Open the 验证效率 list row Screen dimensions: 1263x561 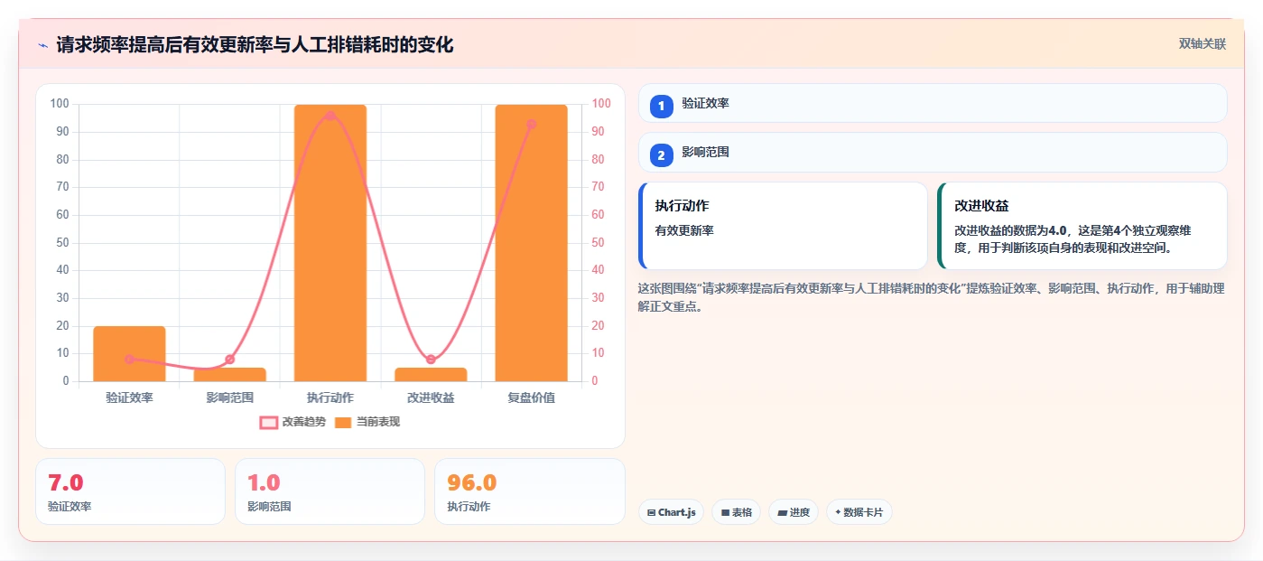click(x=933, y=103)
